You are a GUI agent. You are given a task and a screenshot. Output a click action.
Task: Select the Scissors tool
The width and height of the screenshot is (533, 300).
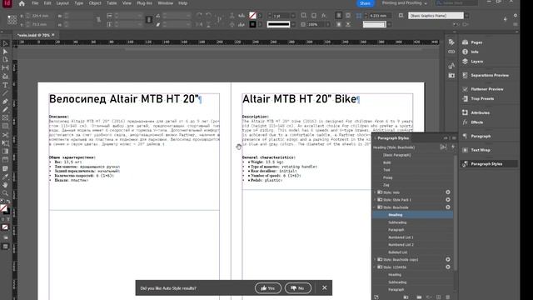(5, 135)
